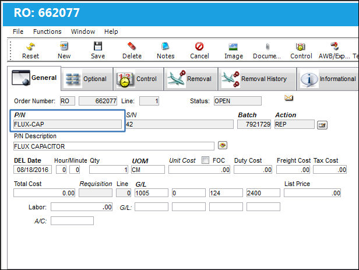Click the Total Cost field
The width and height of the screenshot is (359, 270).
pyautogui.click(x=44, y=193)
